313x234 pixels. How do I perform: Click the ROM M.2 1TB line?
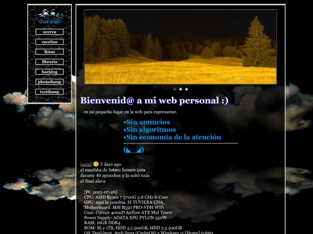point(133,228)
